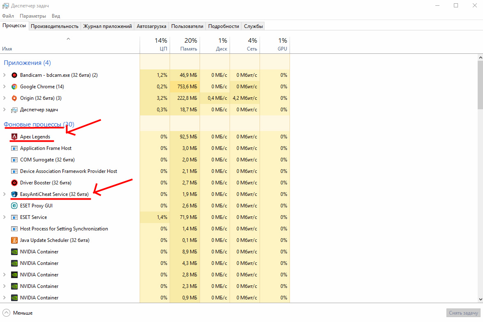Click the 4,2 Мбит/с Origin network value

click(x=245, y=98)
